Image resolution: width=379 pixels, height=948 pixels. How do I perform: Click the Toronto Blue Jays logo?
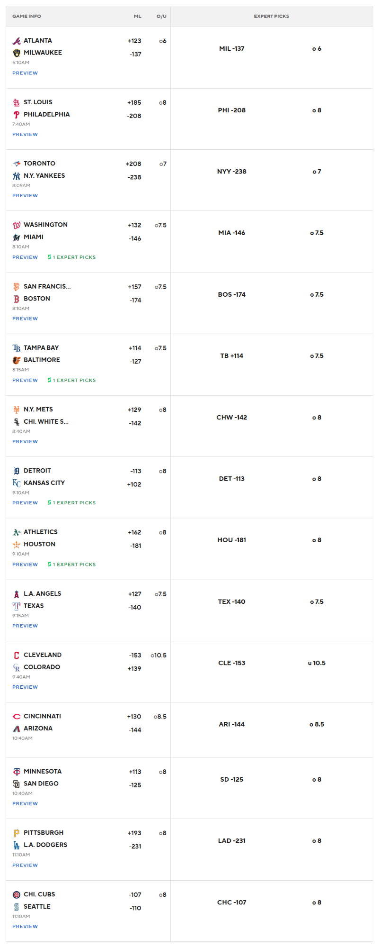pyautogui.click(x=17, y=164)
